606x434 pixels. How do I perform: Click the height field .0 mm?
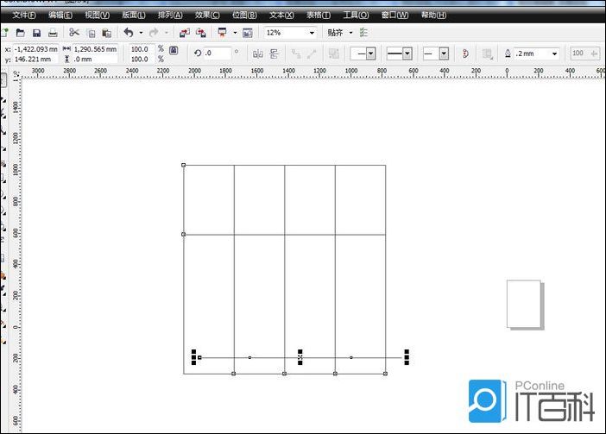pyautogui.click(x=95, y=60)
